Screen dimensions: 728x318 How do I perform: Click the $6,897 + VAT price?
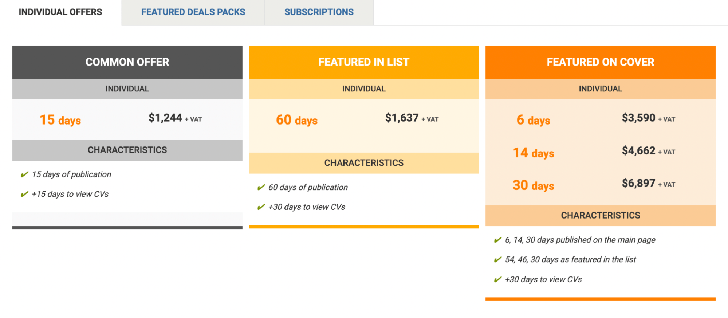(x=648, y=183)
